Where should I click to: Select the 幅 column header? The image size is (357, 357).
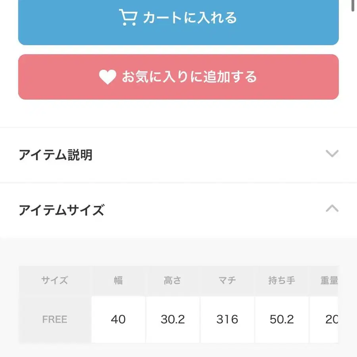pyautogui.click(x=118, y=281)
